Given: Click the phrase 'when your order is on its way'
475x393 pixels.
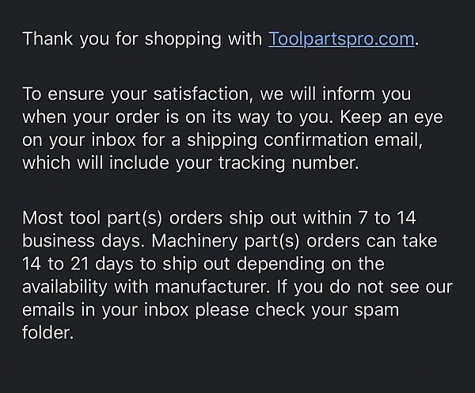Looking at the screenshot, I should point(146,117).
